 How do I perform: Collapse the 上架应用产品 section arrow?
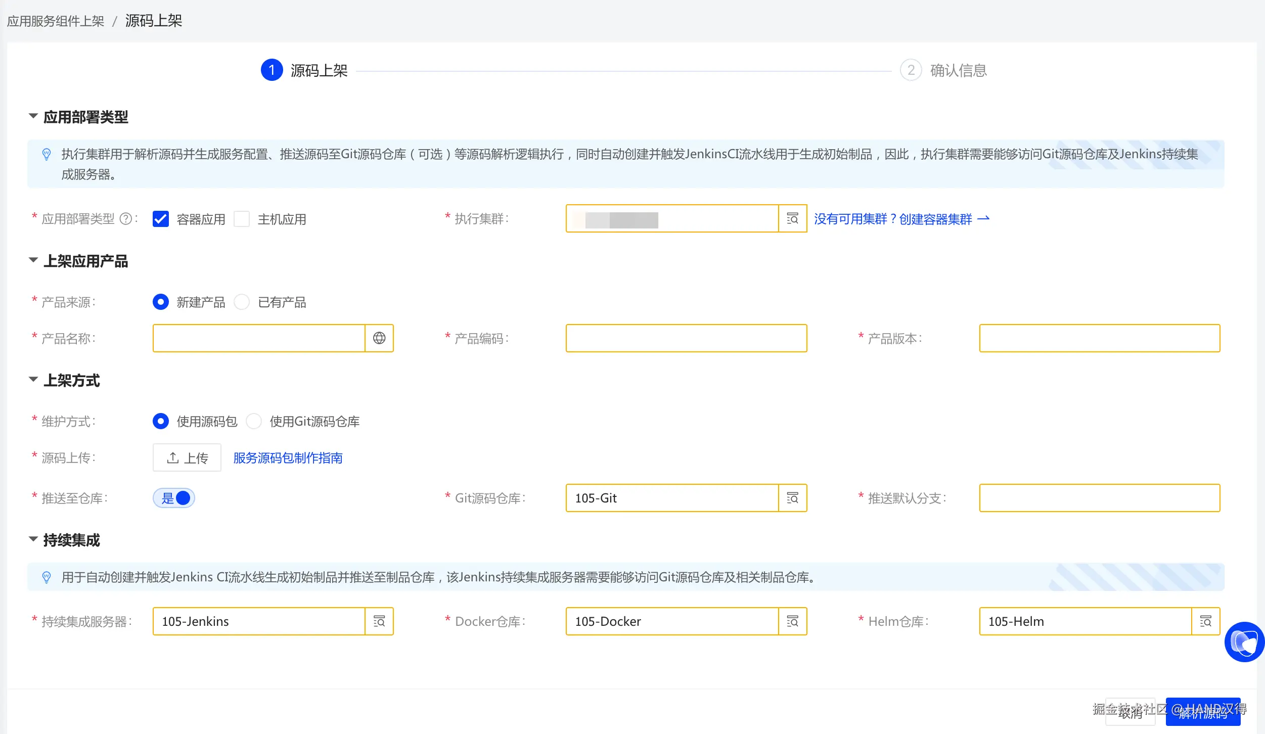tap(33, 260)
